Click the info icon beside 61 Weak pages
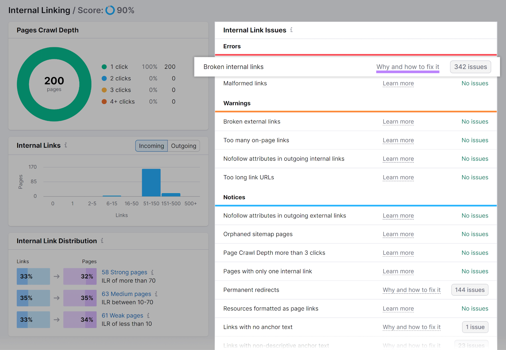This screenshot has width=506, height=350. point(149,315)
